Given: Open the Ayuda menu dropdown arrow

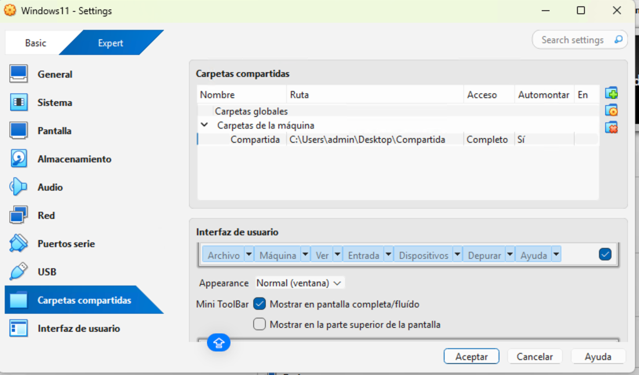Looking at the screenshot, I should point(556,255).
